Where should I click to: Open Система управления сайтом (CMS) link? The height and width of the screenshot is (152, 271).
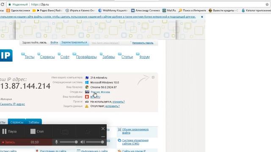point(135,142)
